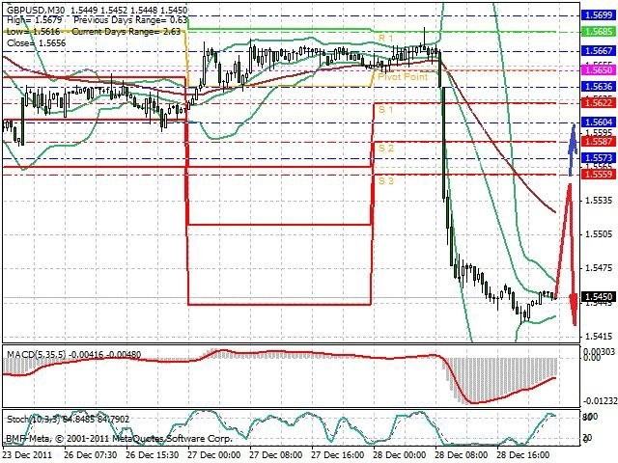
Task: Click the Pivot Point label
Action: [x=403, y=76]
